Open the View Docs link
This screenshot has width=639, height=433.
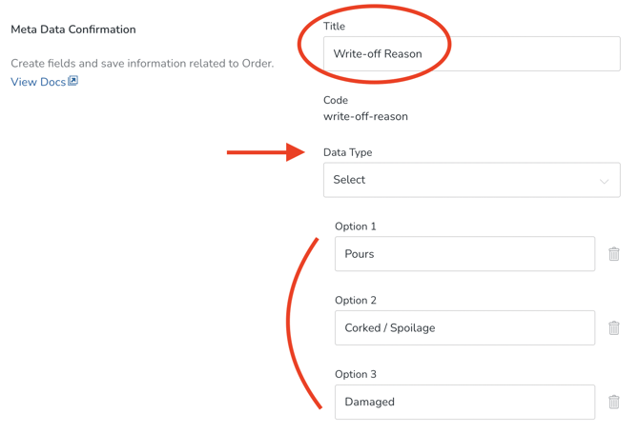(38, 83)
